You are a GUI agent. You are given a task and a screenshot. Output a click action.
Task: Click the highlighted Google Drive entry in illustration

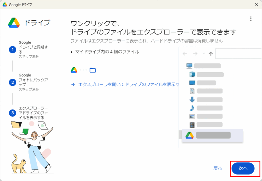click(x=212, y=136)
